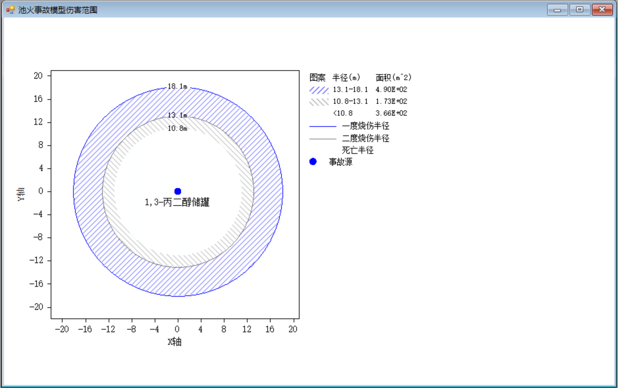Click the X轴 axis title
The height and width of the screenshot is (388, 618).
pyautogui.click(x=175, y=342)
